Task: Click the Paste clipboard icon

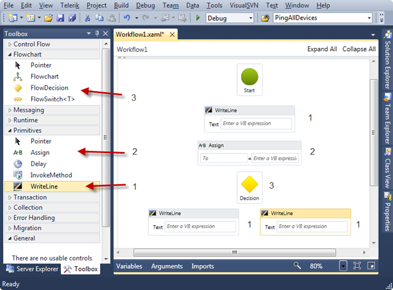Action: click(112, 18)
